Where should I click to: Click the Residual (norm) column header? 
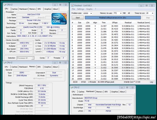(144, 23)
